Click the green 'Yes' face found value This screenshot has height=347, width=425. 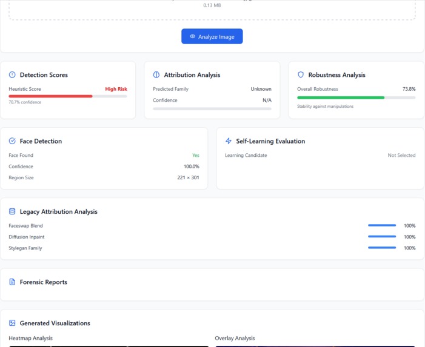click(x=196, y=155)
